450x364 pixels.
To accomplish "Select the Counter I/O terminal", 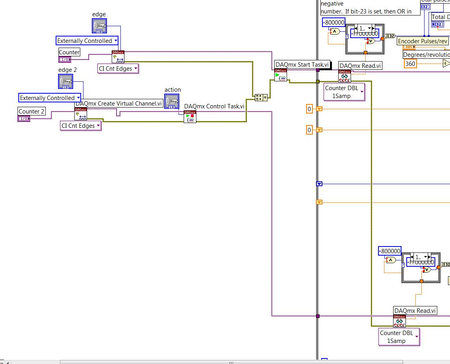I will pyautogui.click(x=65, y=60).
